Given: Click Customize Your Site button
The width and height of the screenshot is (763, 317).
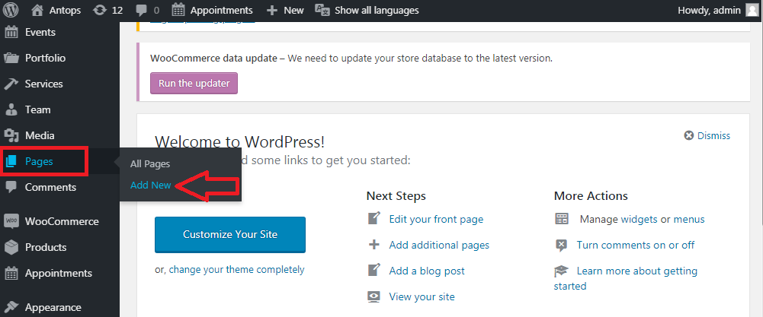Looking at the screenshot, I should (230, 234).
